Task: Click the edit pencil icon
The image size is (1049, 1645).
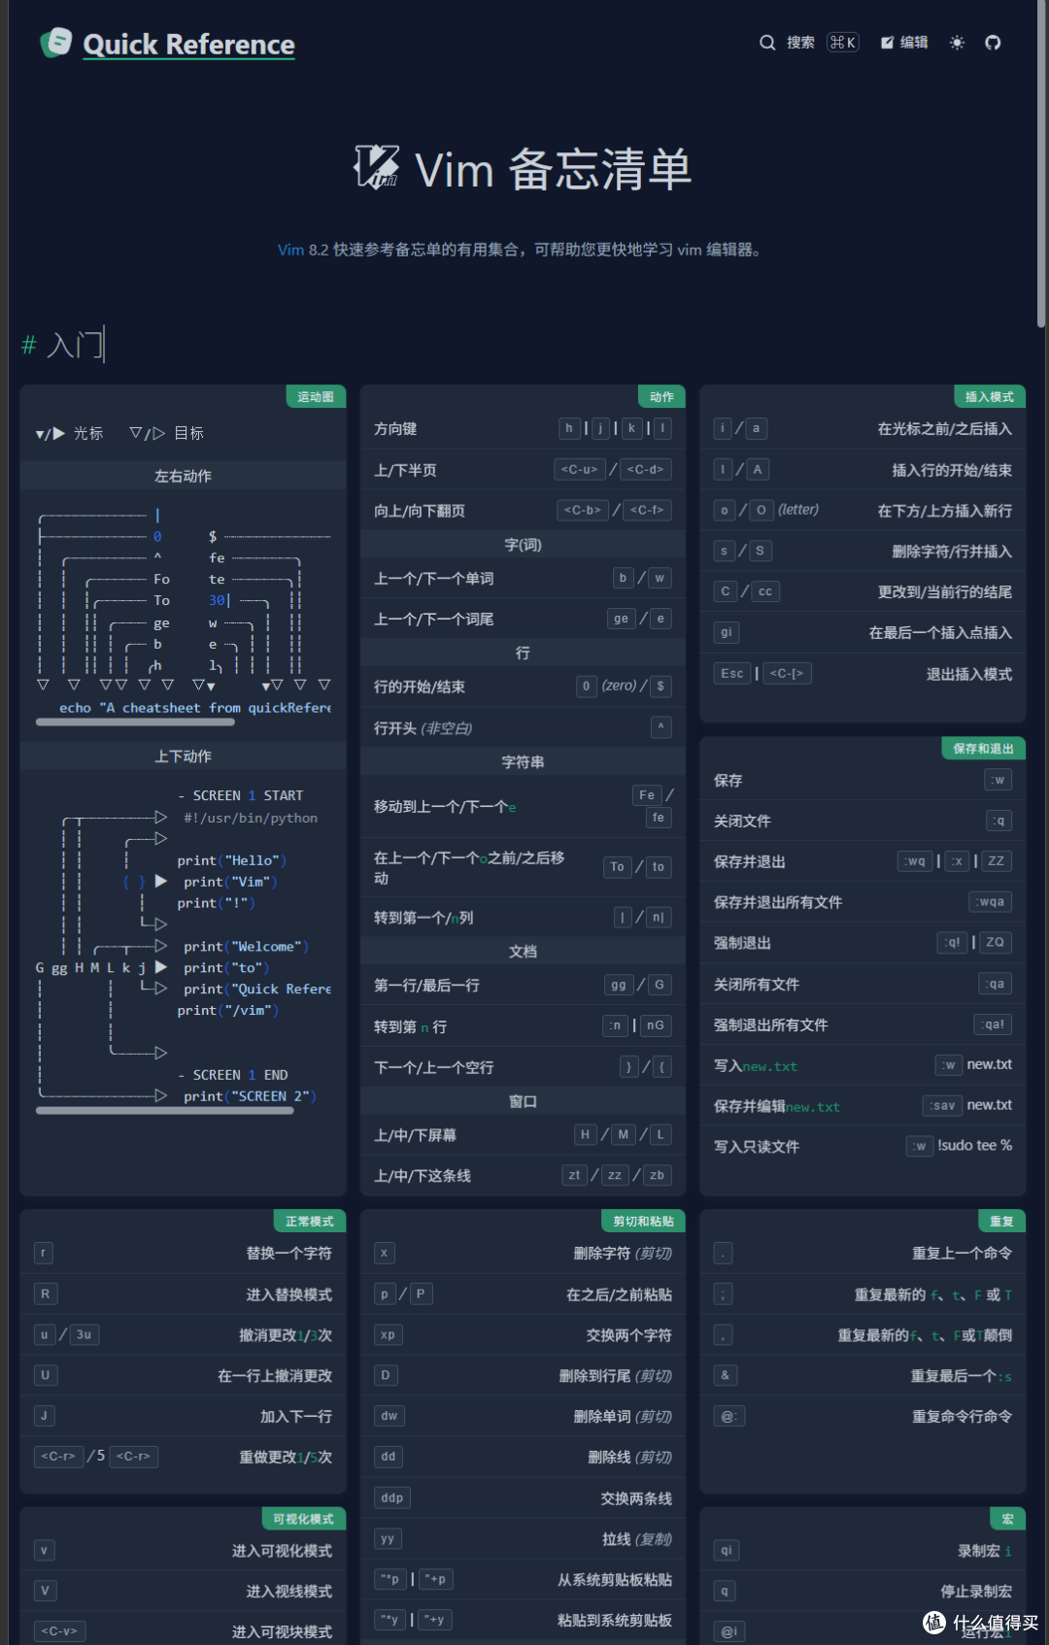Action: point(887,43)
